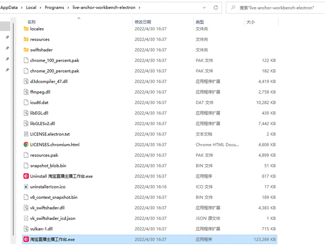Click the third pin icon in sidebar
Screen dimensions: 325x245
[x=7, y=59]
